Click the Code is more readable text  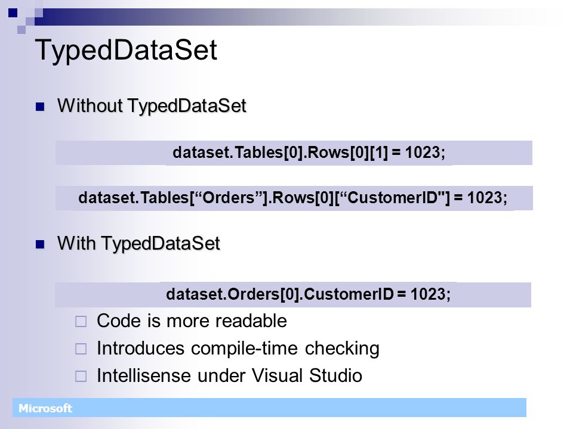point(192,321)
